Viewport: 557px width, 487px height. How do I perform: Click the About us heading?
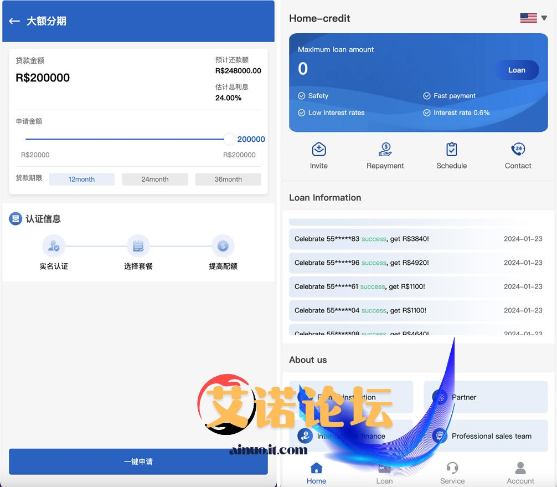click(308, 360)
